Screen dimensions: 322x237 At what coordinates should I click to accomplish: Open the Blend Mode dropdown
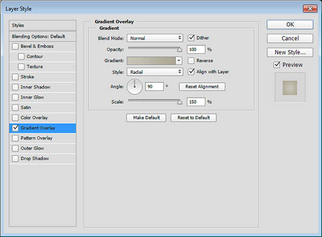[155, 38]
